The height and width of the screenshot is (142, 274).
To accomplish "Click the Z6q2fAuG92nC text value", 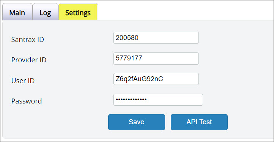I will click(x=139, y=79).
